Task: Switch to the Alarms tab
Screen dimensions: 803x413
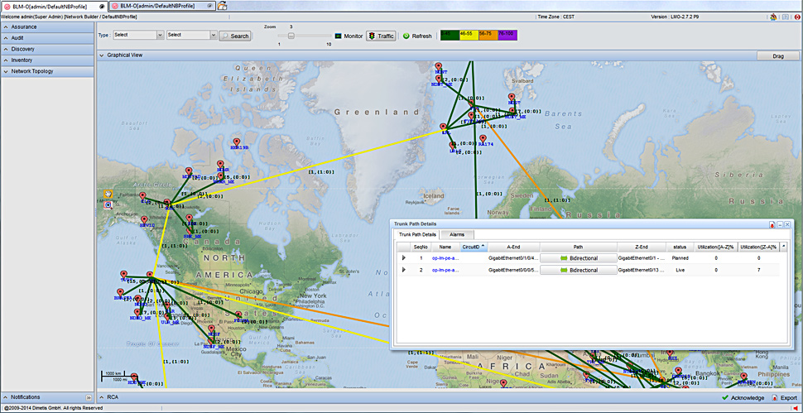Action: click(456, 235)
